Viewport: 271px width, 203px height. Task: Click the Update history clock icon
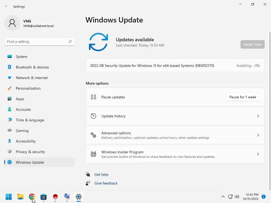(93, 116)
